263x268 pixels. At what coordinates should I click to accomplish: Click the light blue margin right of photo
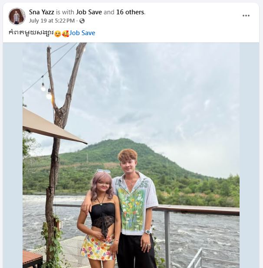[249, 155]
